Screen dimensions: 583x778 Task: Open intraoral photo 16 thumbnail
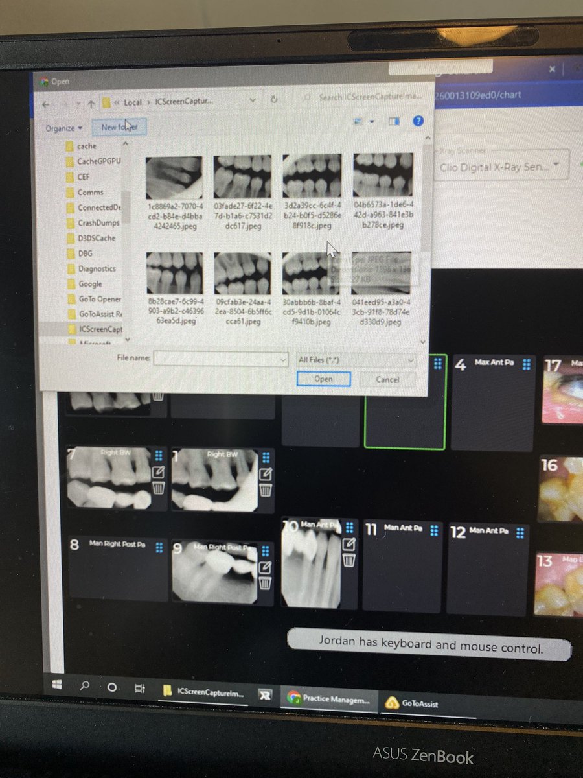click(x=560, y=488)
